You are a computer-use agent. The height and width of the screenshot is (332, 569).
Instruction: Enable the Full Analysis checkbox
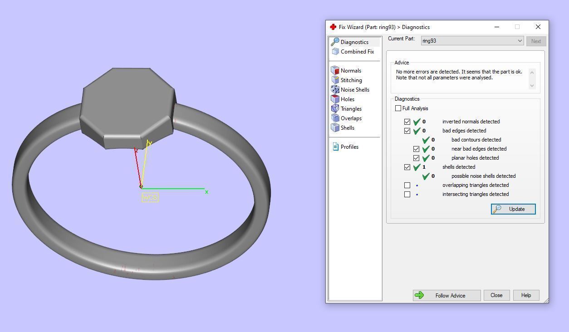(x=398, y=108)
